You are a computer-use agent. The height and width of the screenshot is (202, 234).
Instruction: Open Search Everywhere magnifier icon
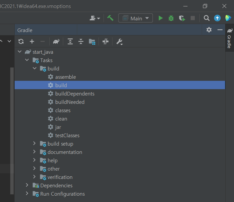pyautogui.click(x=207, y=18)
